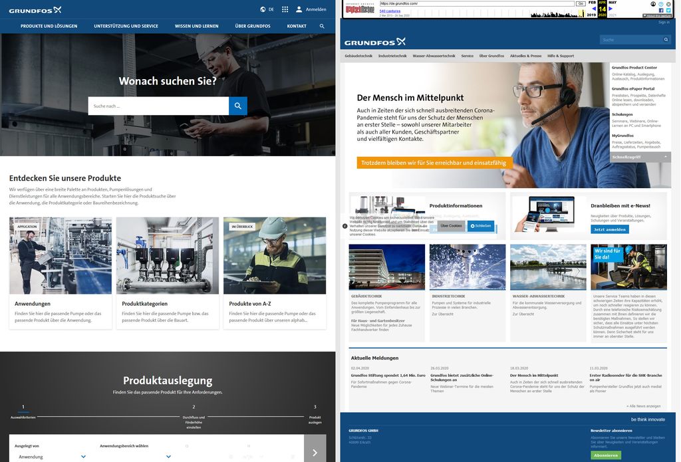Expand 'About this capture' in Wayback

point(656,16)
